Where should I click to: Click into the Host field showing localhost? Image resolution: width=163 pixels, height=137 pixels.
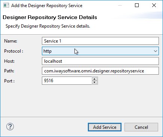coord(100,61)
